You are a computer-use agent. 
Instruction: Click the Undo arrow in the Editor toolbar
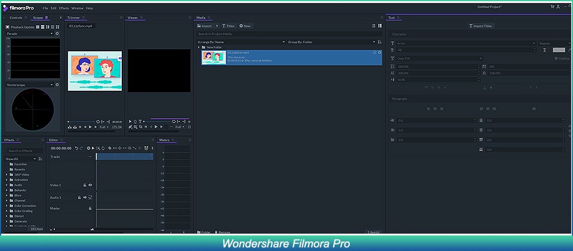coord(76,148)
